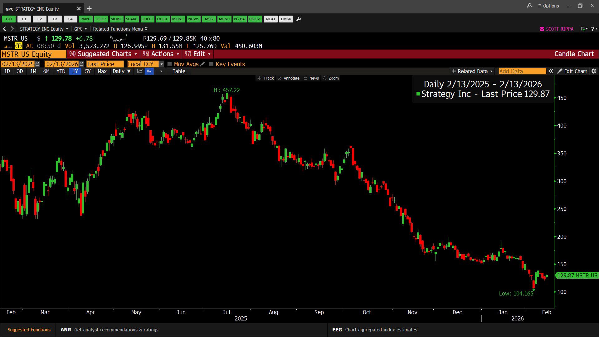Open the SCOTT RIPPA message envelope
This screenshot has width=599, height=337.
click(x=542, y=29)
